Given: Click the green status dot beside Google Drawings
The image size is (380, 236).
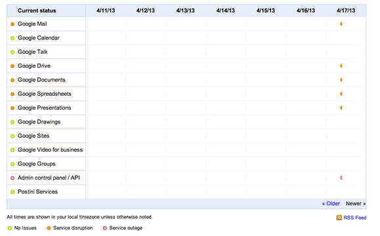Looking at the screenshot, I should [x=12, y=122].
